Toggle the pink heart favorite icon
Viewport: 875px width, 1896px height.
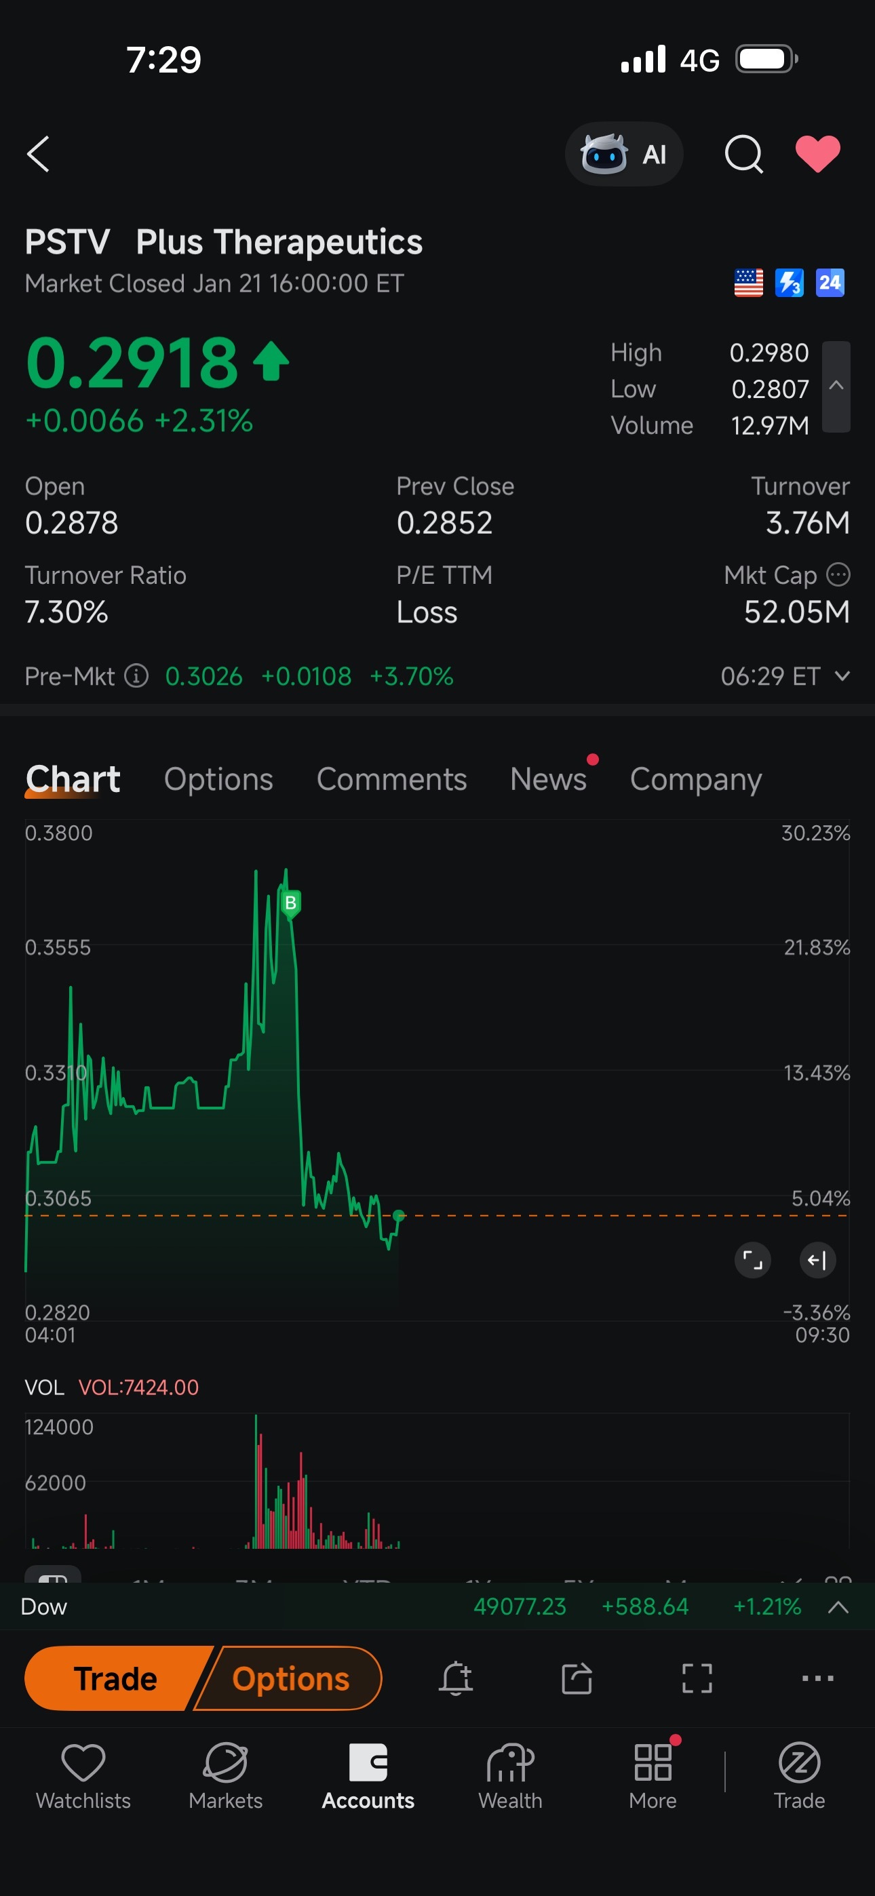(817, 154)
